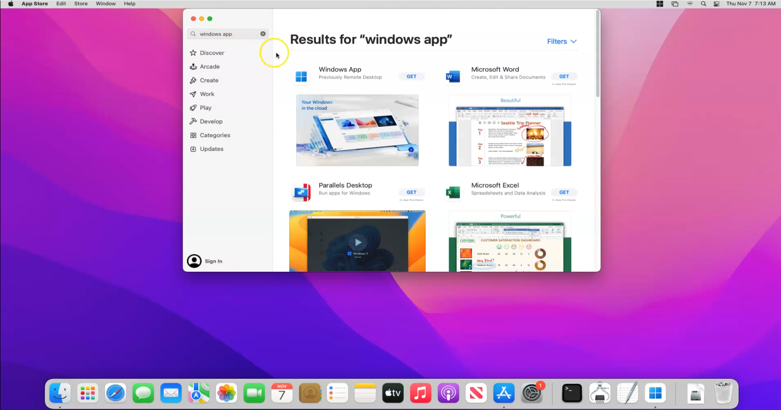Go to Updates in the sidebar

tap(211, 149)
